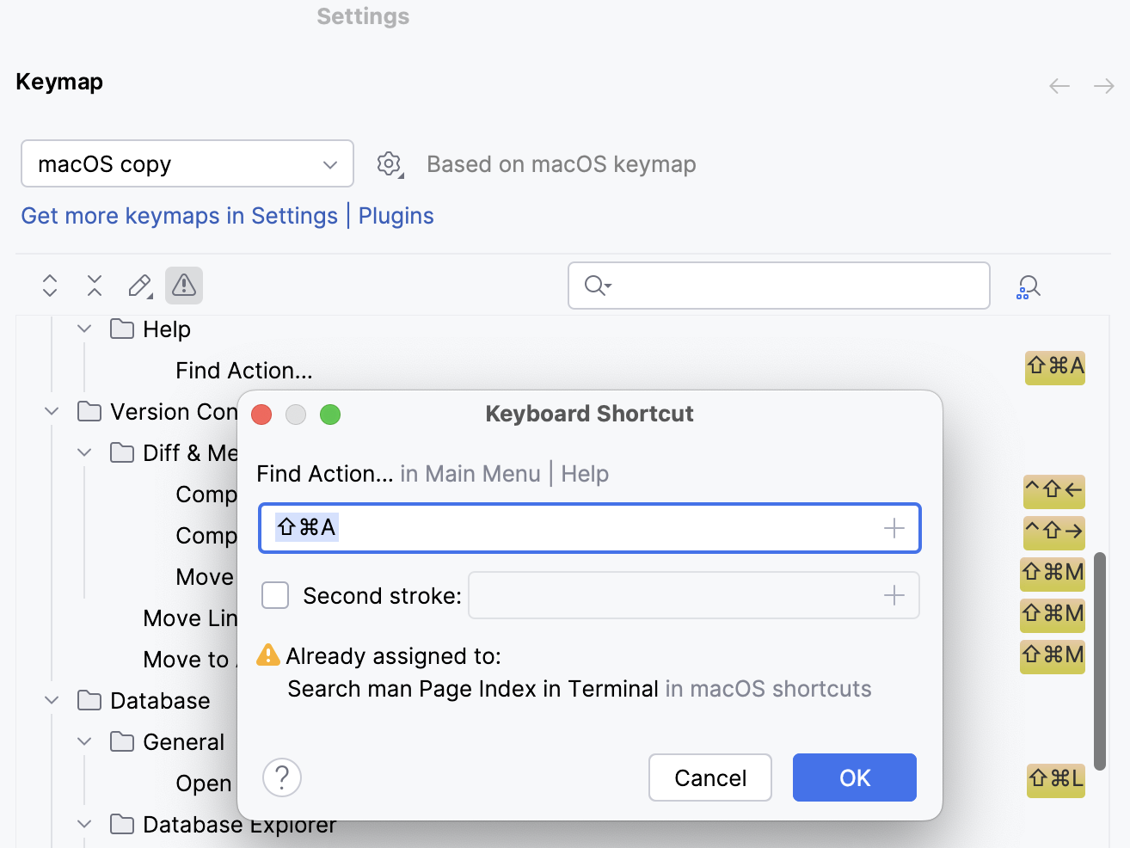Expand the Database Explorer folder
Viewport: 1130px width, 848px height.
(83, 824)
